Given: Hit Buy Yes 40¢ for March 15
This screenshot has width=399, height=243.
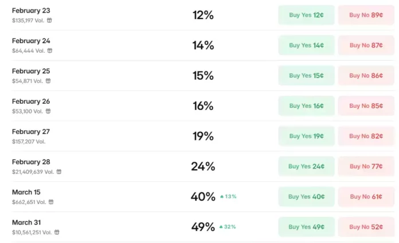Looking at the screenshot, I should tap(306, 197).
